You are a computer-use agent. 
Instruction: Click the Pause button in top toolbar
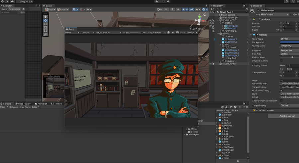tap(162, 2)
